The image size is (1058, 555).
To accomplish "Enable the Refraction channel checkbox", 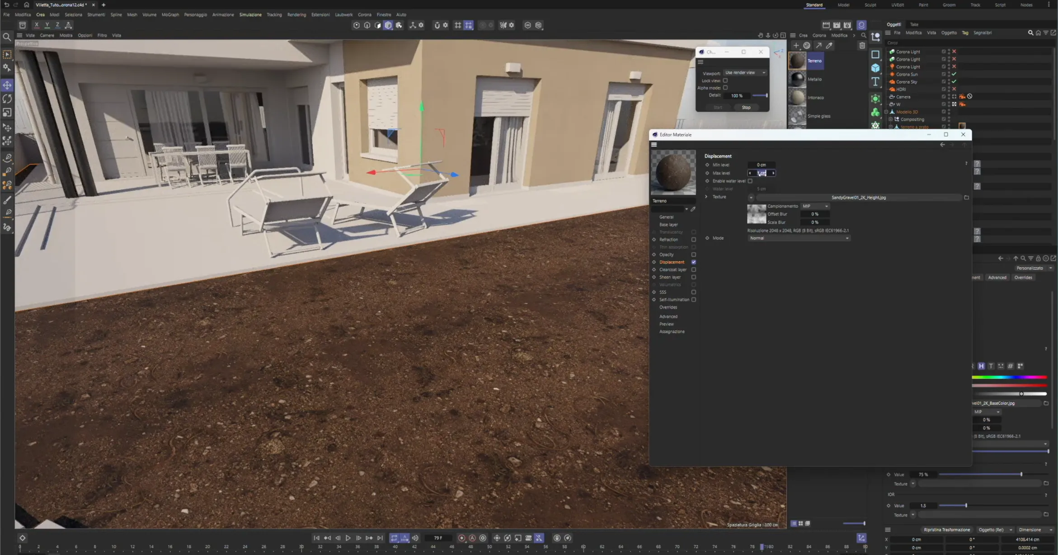I will [694, 240].
